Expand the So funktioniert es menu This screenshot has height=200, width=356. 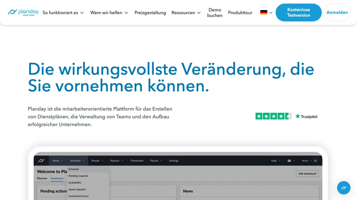[x=63, y=13]
